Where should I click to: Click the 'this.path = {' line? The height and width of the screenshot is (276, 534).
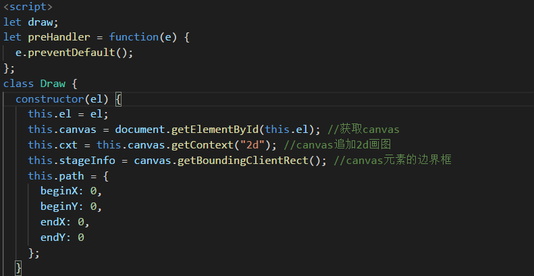click(x=68, y=176)
